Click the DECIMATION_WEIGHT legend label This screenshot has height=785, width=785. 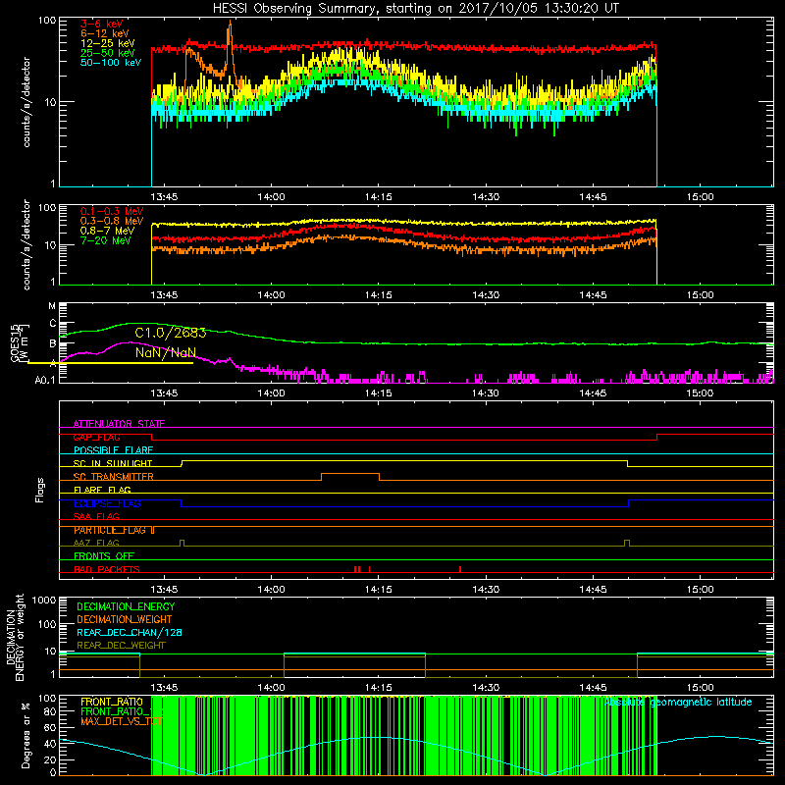pyautogui.click(x=125, y=619)
